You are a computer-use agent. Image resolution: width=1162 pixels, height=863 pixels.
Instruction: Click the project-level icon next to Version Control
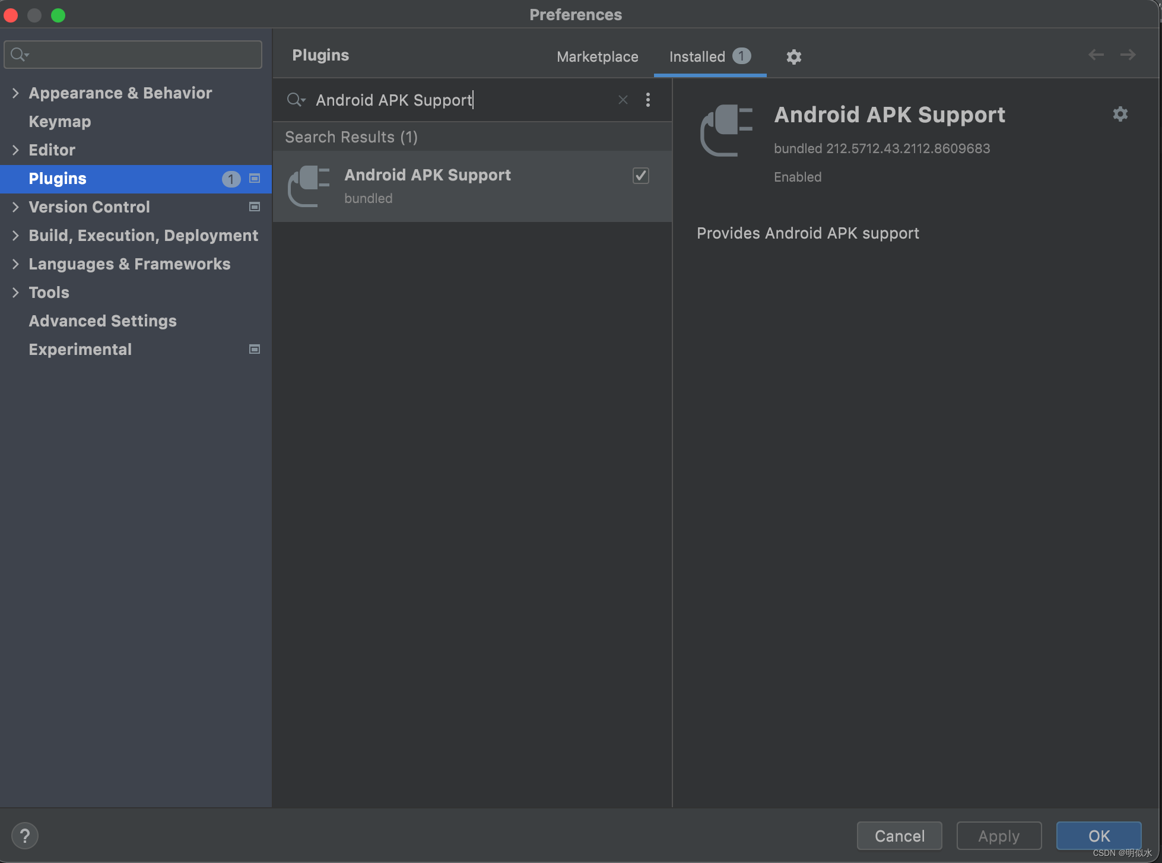(x=255, y=207)
